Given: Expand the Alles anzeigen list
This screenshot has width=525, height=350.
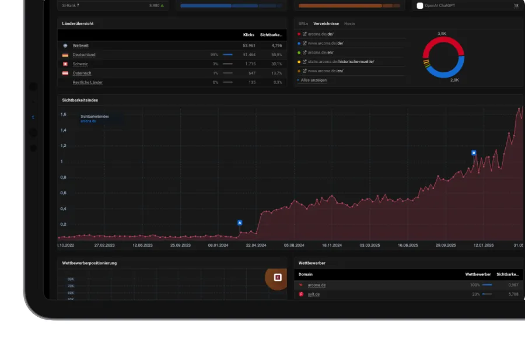Looking at the screenshot, I should pos(312,80).
